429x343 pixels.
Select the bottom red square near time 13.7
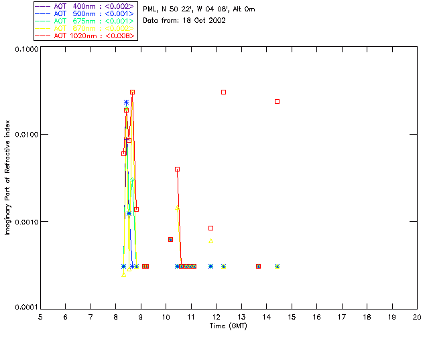258,267
